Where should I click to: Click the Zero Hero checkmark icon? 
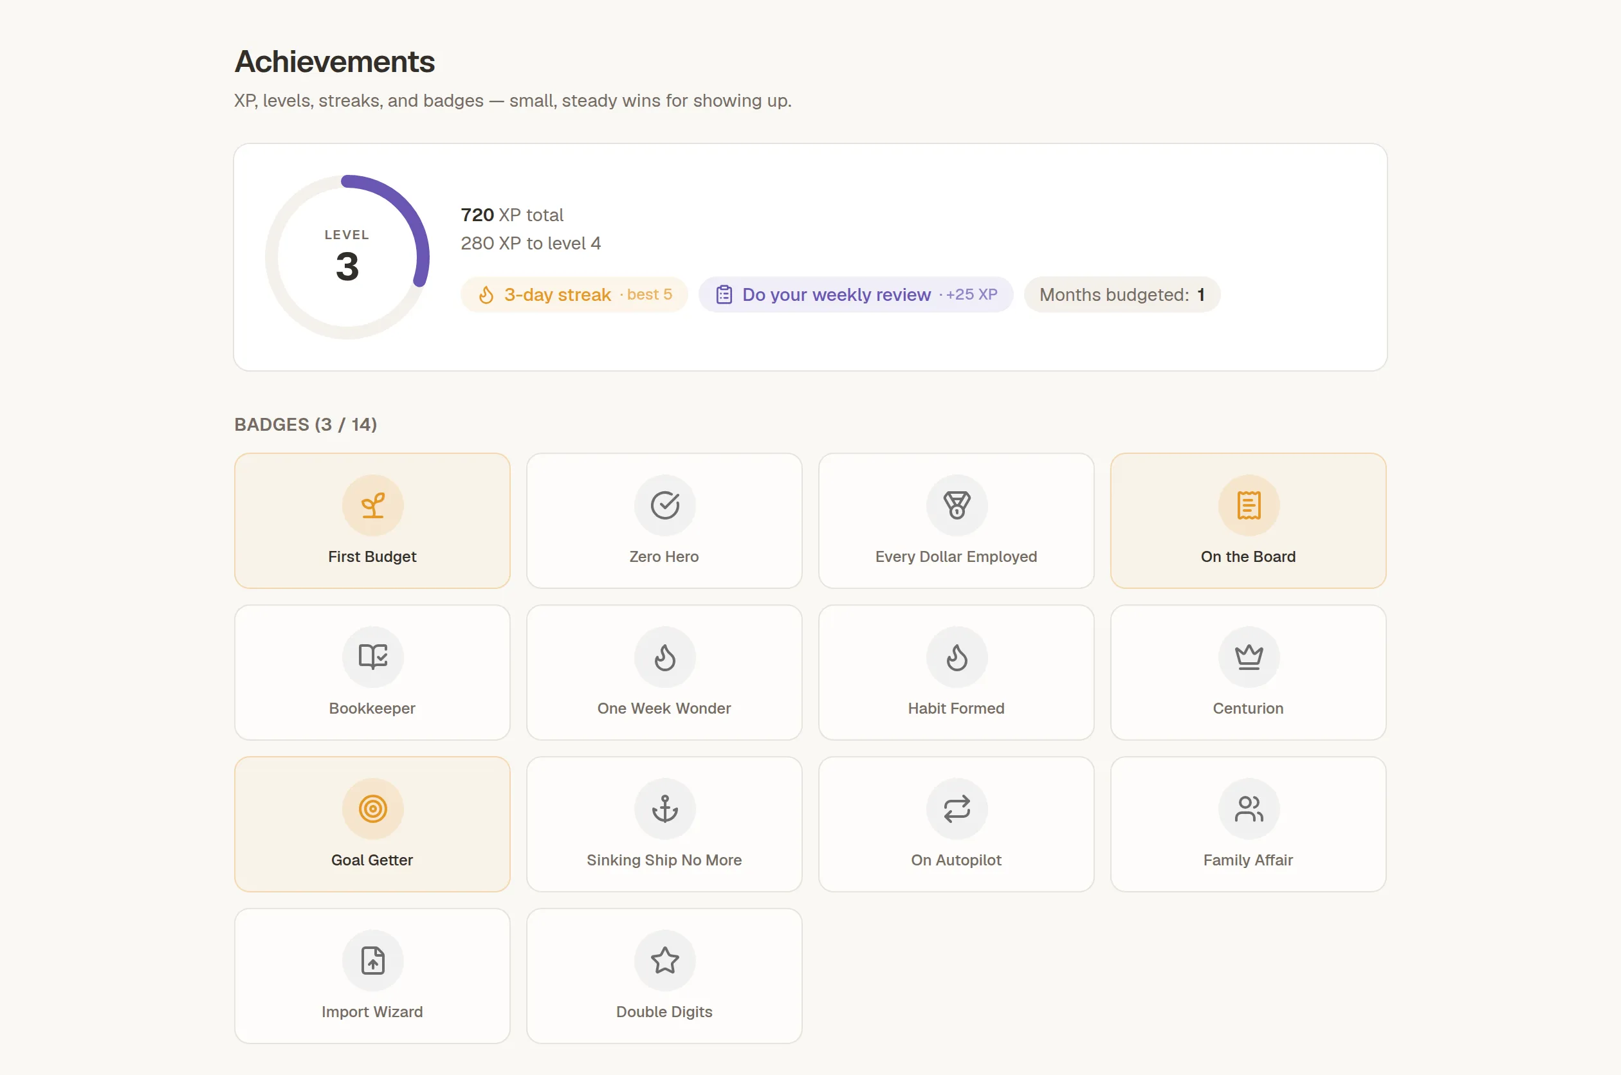click(664, 505)
